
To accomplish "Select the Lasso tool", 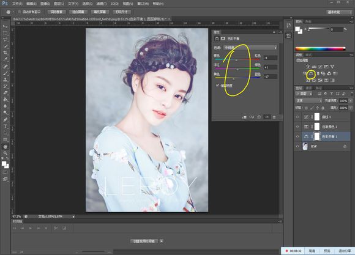I will pos(5,40).
